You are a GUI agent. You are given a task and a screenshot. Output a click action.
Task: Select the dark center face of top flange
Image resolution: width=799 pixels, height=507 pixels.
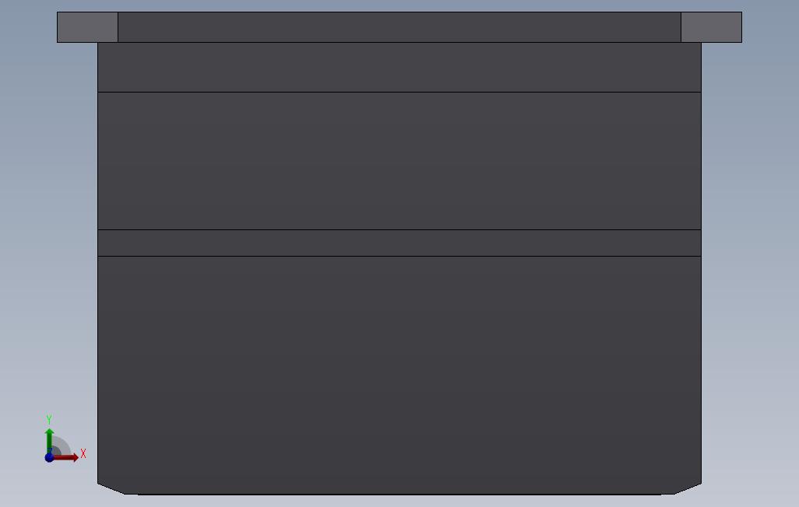(399, 27)
